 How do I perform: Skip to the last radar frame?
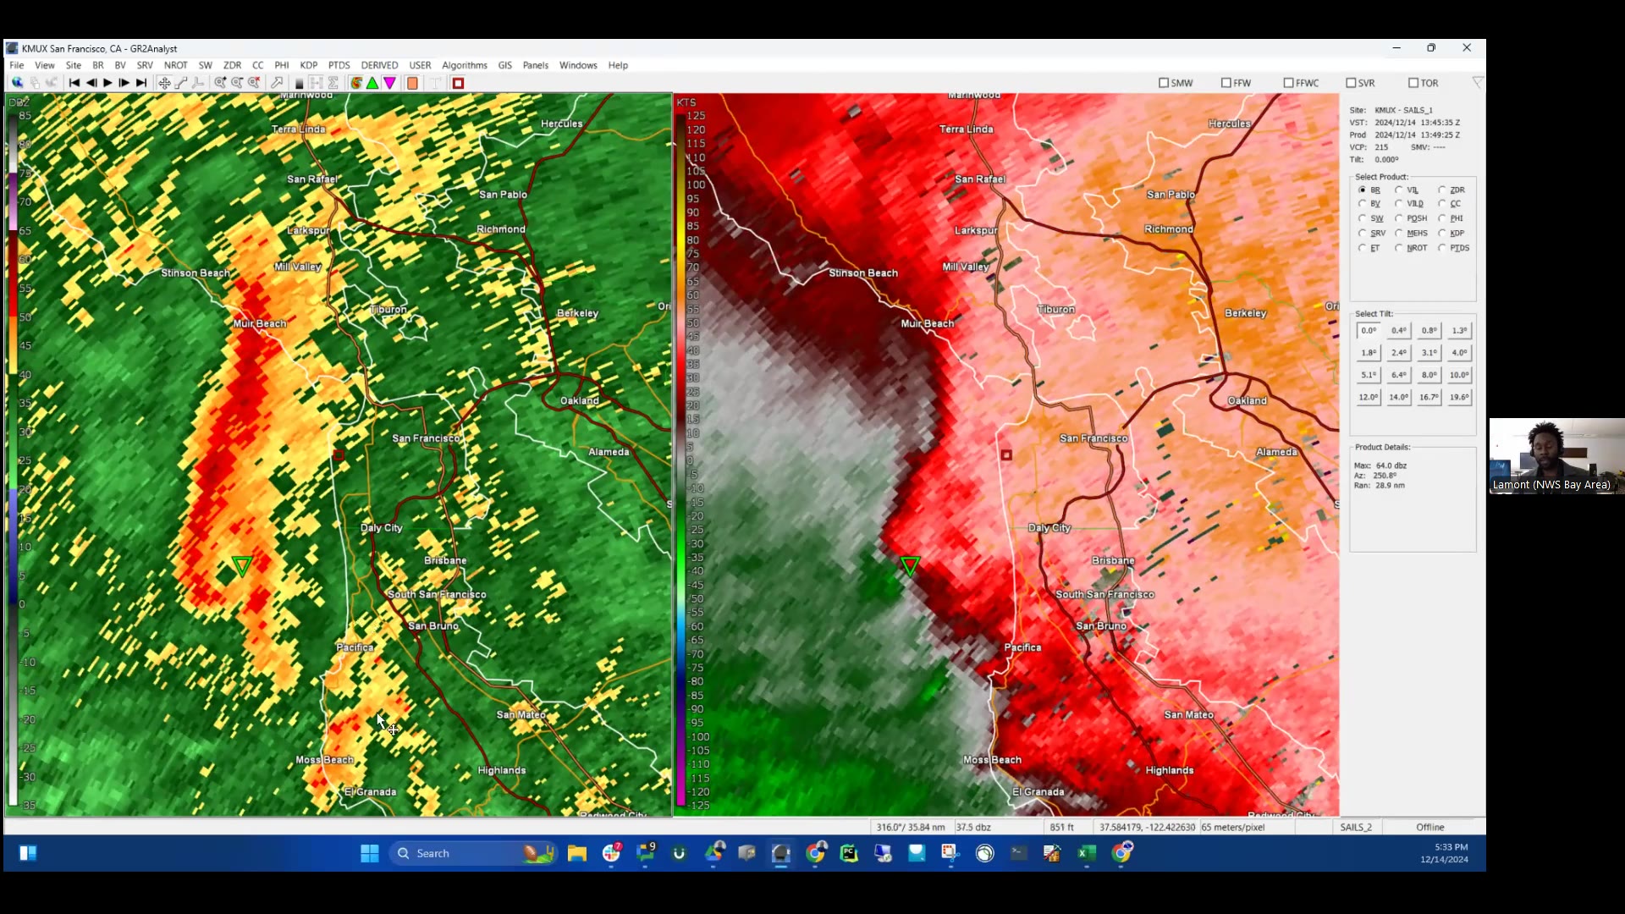click(140, 82)
